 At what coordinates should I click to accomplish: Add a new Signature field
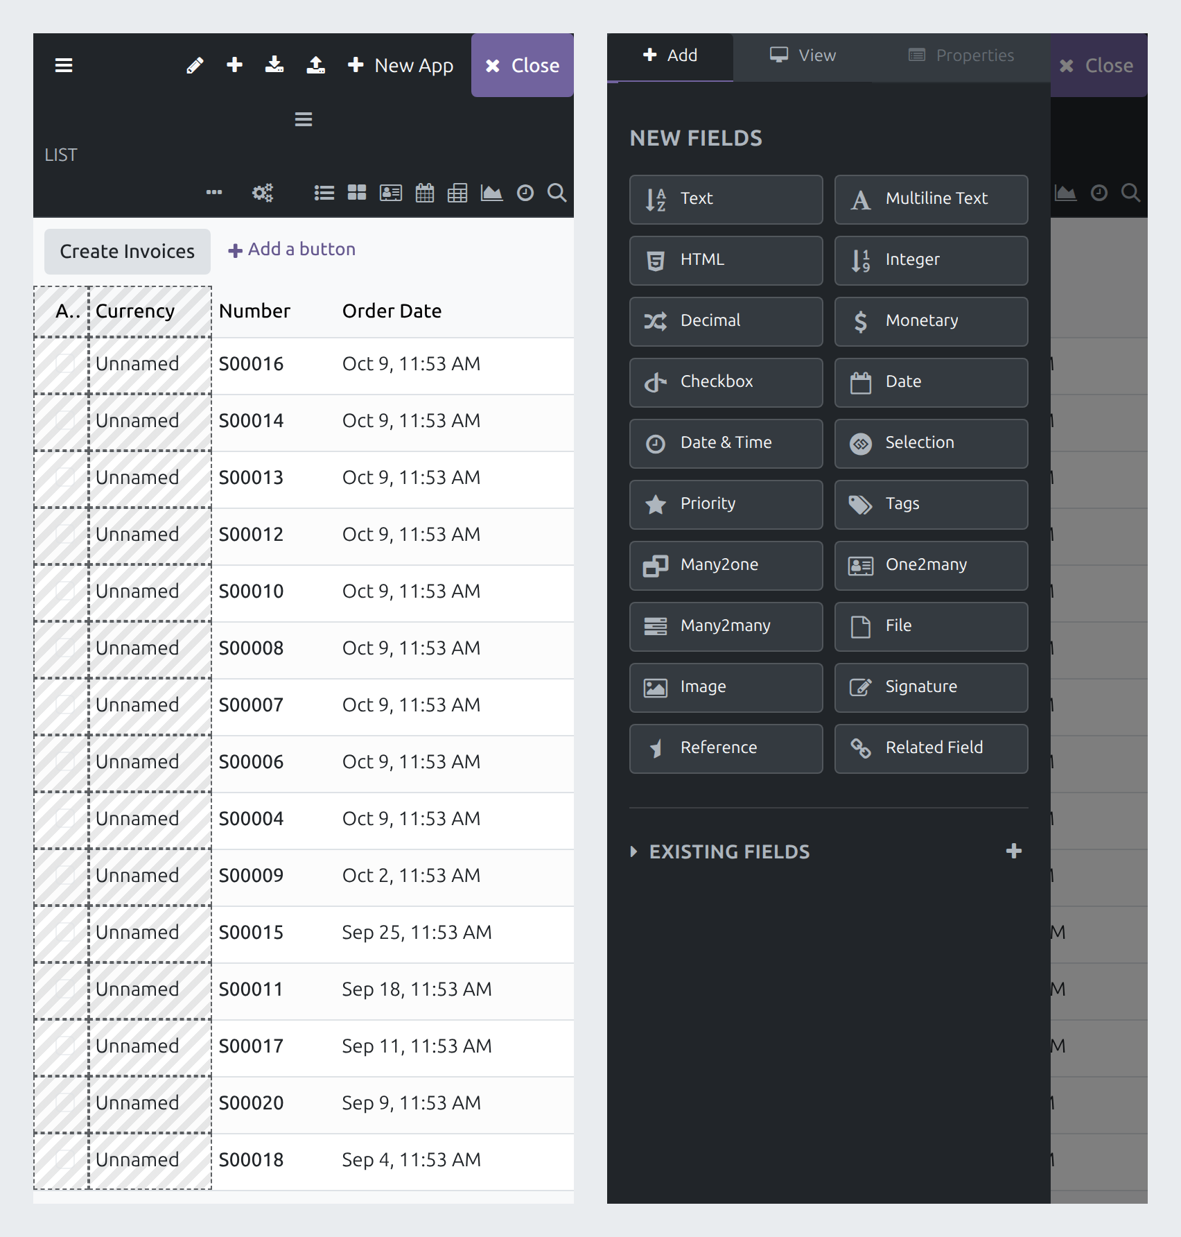[931, 688]
